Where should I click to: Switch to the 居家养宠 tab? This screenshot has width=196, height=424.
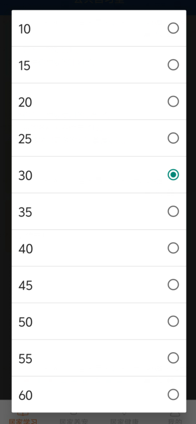click(74, 421)
